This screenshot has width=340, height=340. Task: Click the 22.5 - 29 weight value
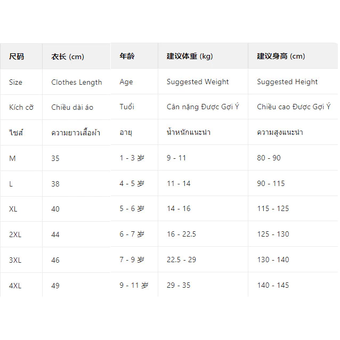(x=182, y=260)
